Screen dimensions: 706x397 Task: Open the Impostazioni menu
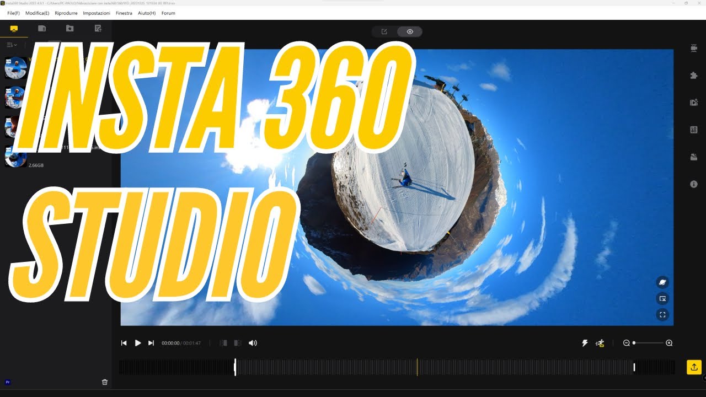click(97, 13)
